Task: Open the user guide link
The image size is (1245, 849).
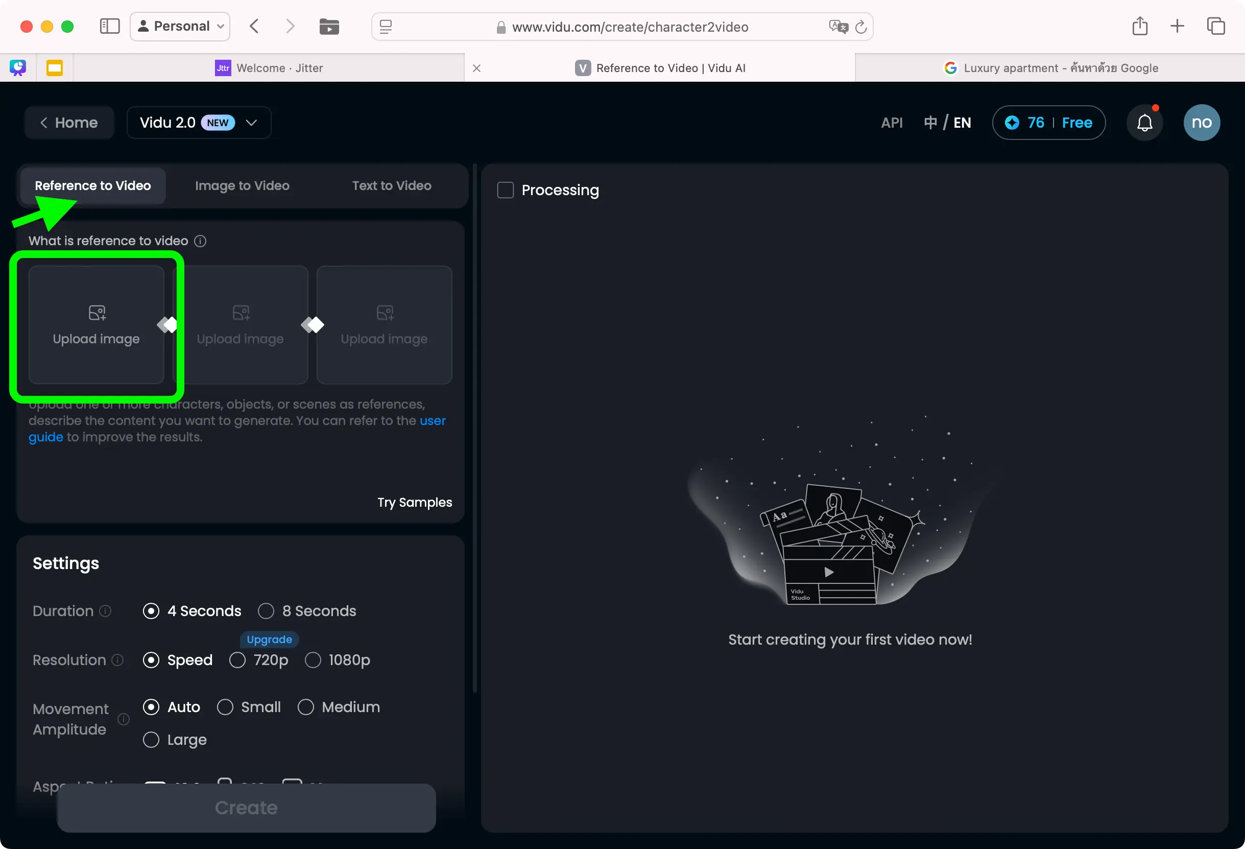Action: pos(432,421)
